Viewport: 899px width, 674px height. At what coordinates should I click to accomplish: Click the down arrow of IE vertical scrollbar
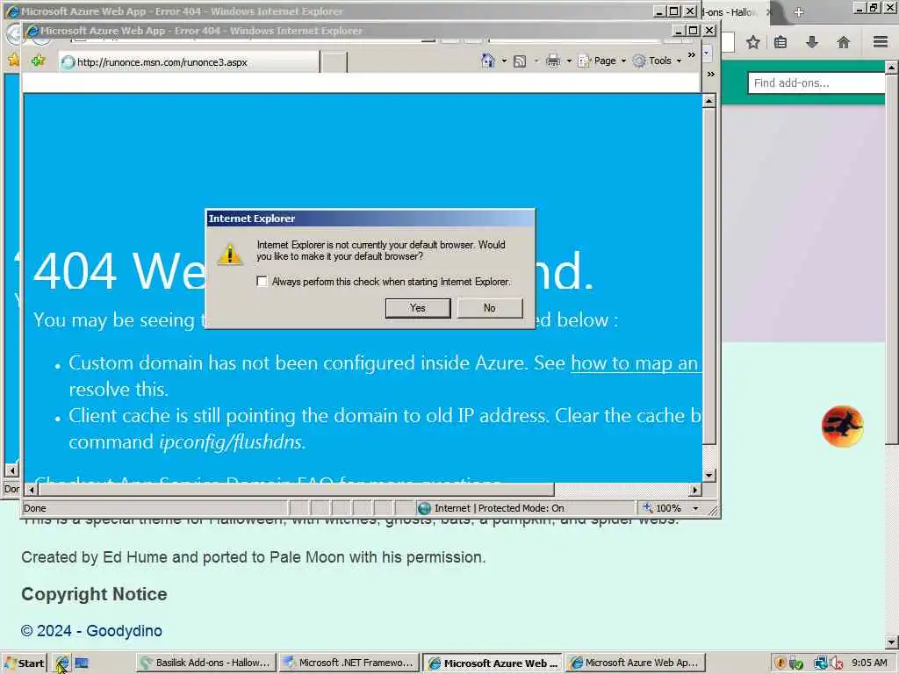(708, 475)
